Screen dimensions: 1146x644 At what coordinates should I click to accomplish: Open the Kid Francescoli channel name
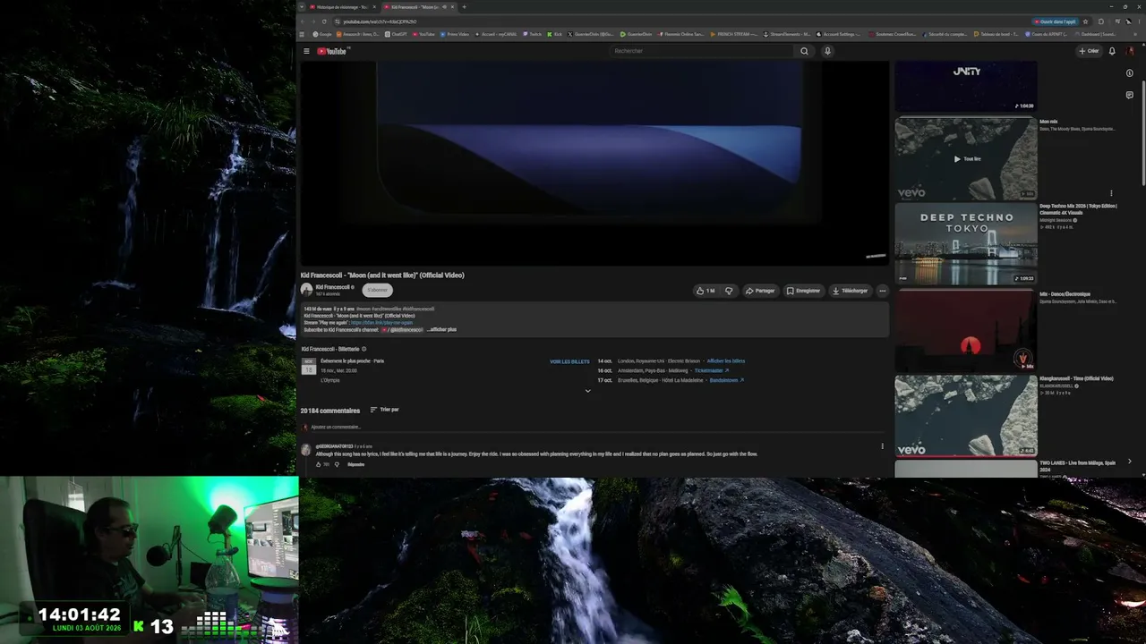333,287
